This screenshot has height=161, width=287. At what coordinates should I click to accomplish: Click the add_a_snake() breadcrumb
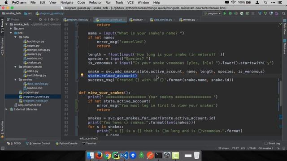(x=89, y=138)
